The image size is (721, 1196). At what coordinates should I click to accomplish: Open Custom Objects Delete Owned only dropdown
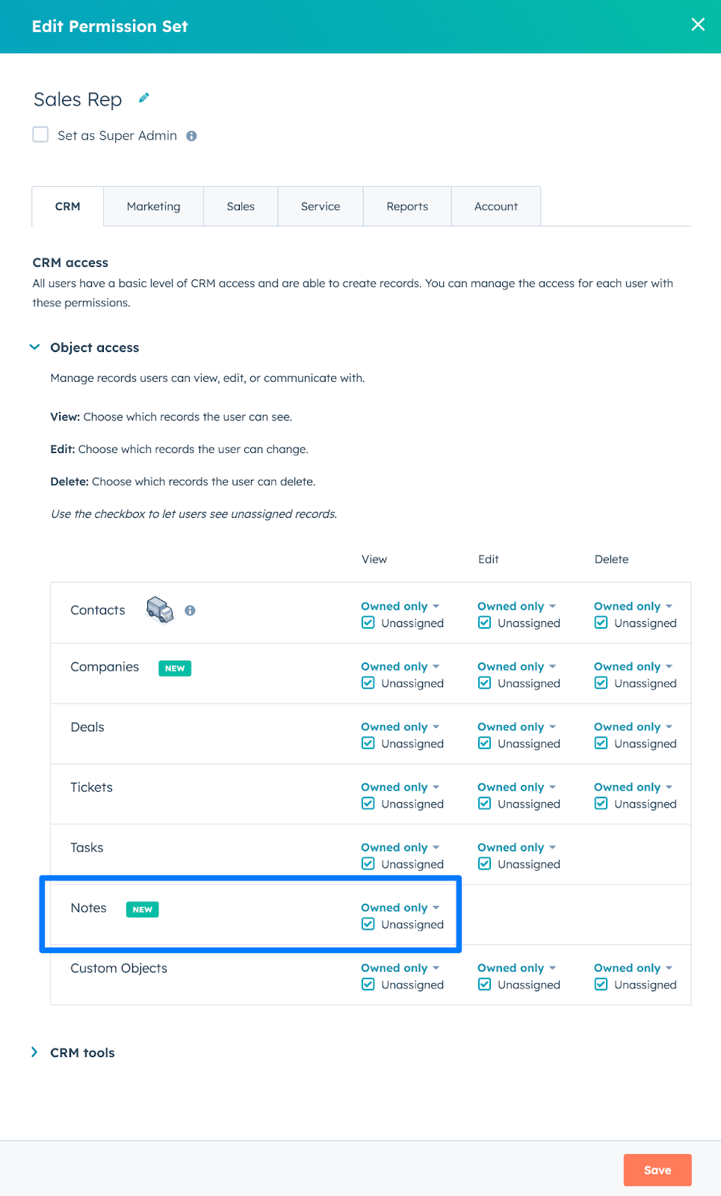click(x=634, y=968)
